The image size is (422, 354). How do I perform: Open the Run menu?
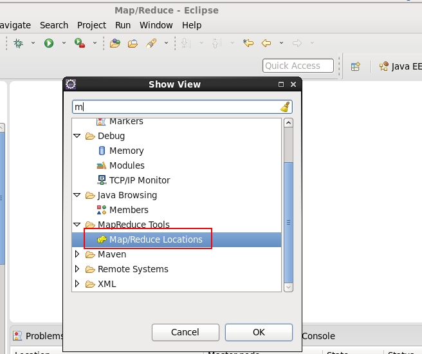tap(123, 25)
